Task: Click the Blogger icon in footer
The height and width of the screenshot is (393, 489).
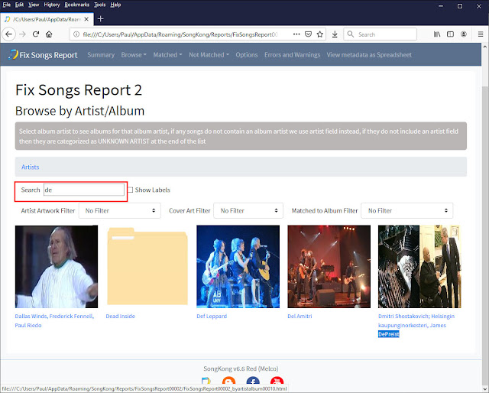Action: point(229,381)
